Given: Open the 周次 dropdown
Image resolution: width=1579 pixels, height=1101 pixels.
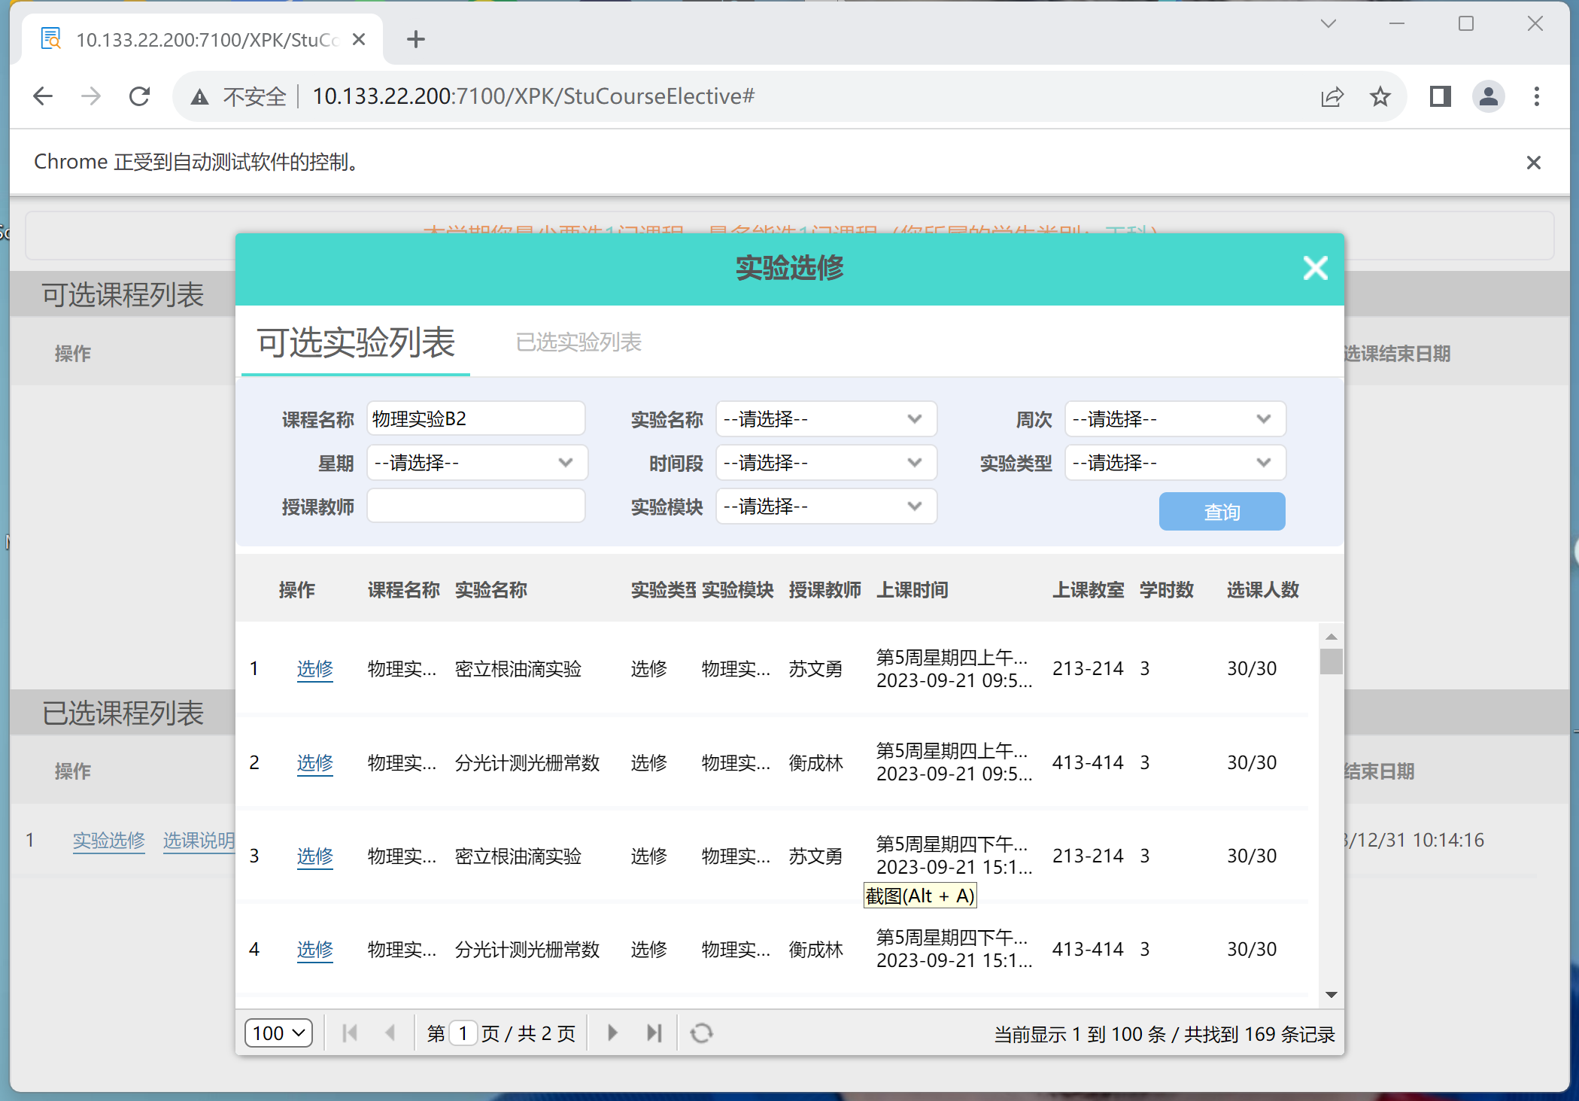Looking at the screenshot, I should click(1175, 418).
